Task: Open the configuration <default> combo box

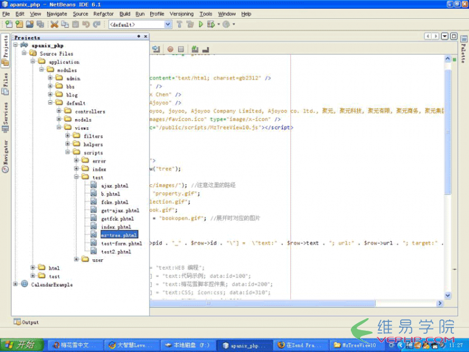Action: click(140, 24)
